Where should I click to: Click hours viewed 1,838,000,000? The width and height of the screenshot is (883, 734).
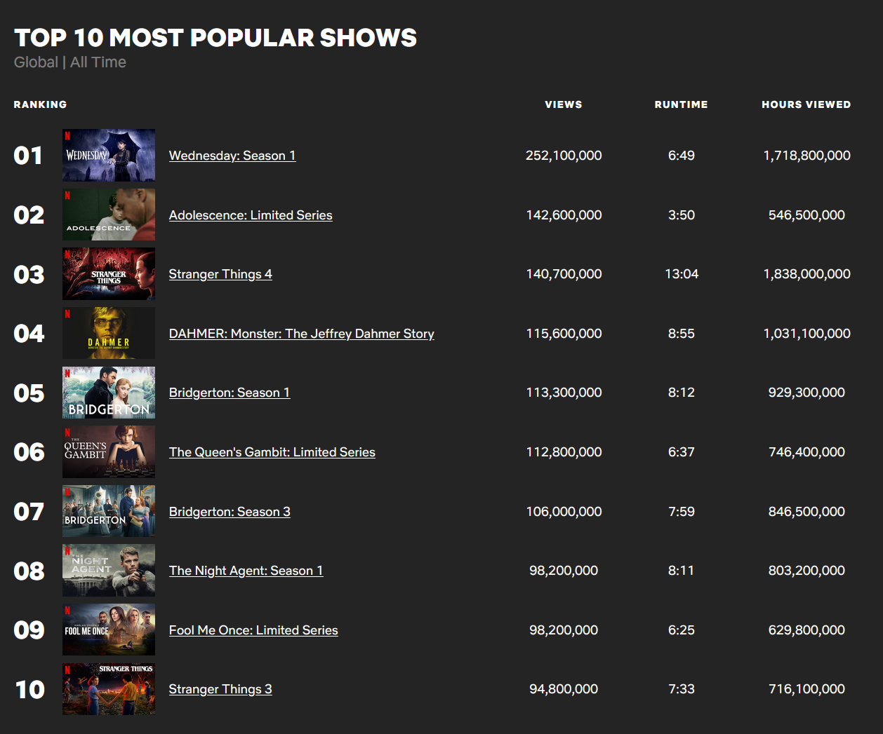point(806,274)
